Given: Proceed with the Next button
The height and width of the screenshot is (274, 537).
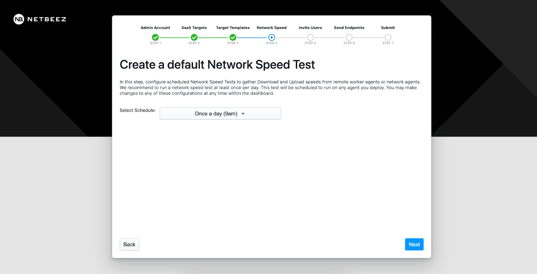Looking at the screenshot, I should coord(414,244).
